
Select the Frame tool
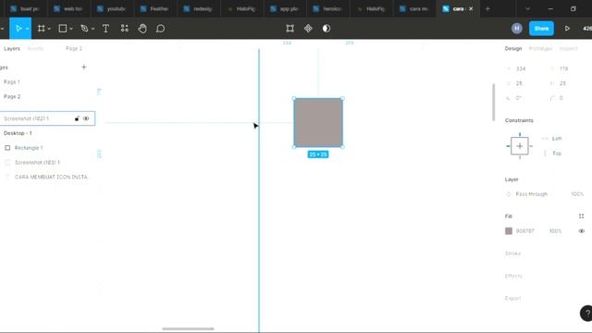[41, 29]
